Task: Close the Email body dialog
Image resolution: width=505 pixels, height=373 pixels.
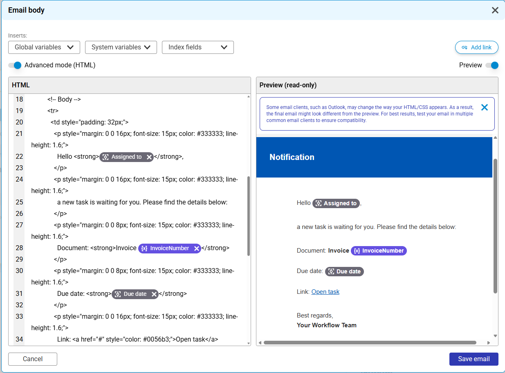Action: [495, 10]
